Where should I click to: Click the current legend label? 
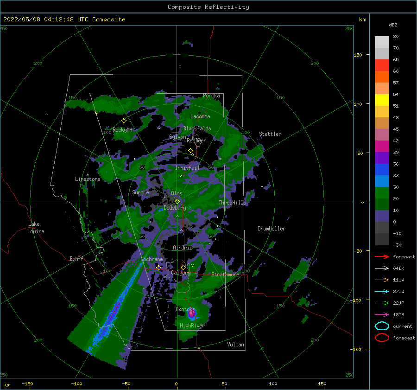[403, 326]
